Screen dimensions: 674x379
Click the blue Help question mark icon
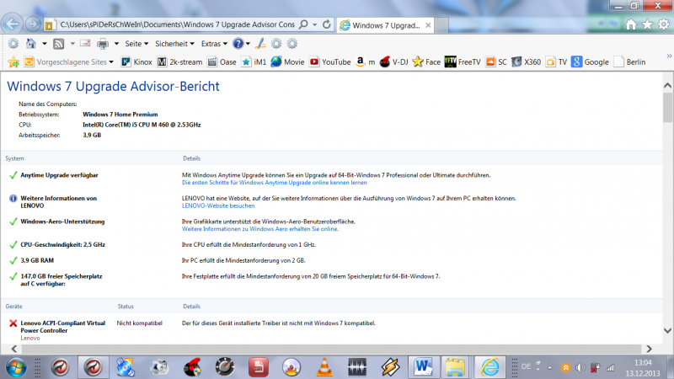(238, 44)
